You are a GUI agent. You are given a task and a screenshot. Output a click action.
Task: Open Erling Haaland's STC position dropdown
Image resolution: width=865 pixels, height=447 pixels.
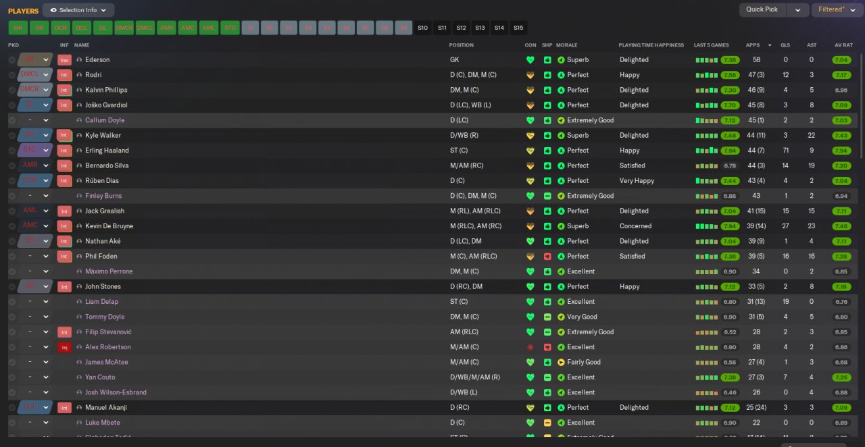coord(35,151)
